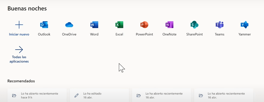Click the 'OneDrive' text label
This screenshot has width=264, height=102.
pyautogui.click(x=69, y=34)
